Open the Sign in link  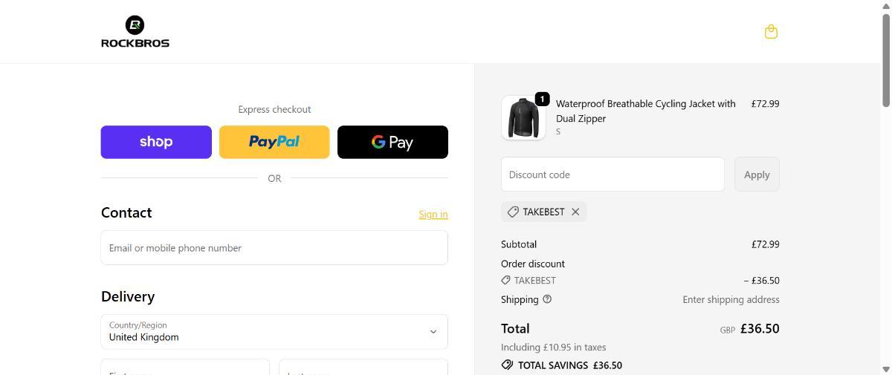[x=433, y=215]
